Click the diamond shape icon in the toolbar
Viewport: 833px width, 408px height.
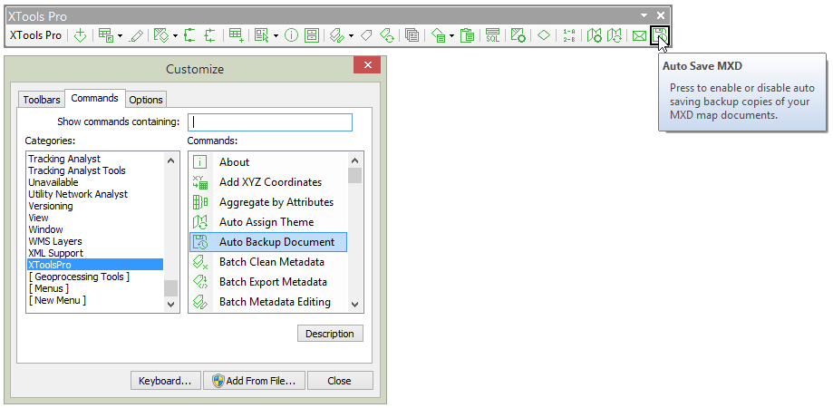(x=544, y=35)
